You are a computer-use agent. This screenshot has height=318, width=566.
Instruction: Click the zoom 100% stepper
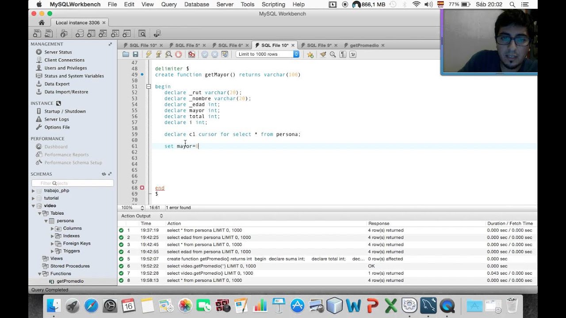(x=142, y=208)
